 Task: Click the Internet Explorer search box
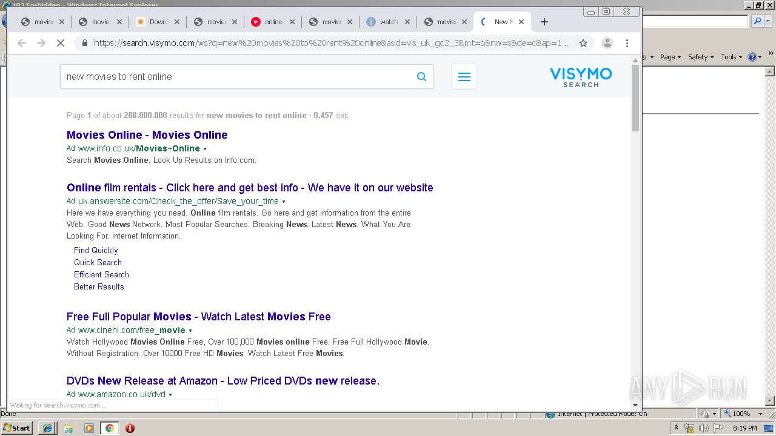click(695, 21)
